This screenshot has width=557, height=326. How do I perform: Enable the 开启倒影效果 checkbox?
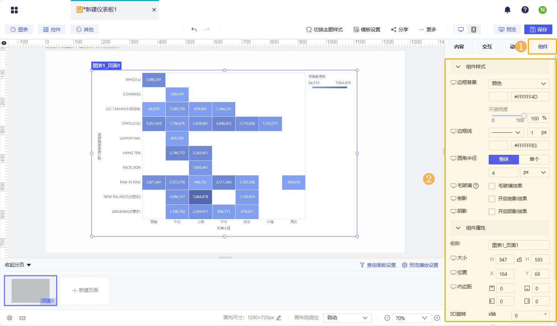tap(492, 199)
